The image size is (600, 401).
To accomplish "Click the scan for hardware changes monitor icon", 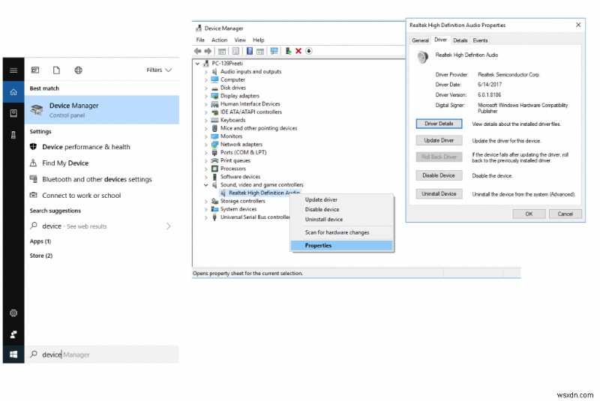I will coord(274,51).
